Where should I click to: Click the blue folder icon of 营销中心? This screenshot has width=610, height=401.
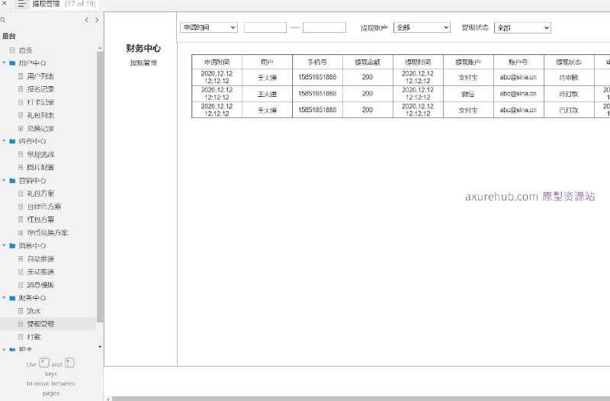[12, 181]
